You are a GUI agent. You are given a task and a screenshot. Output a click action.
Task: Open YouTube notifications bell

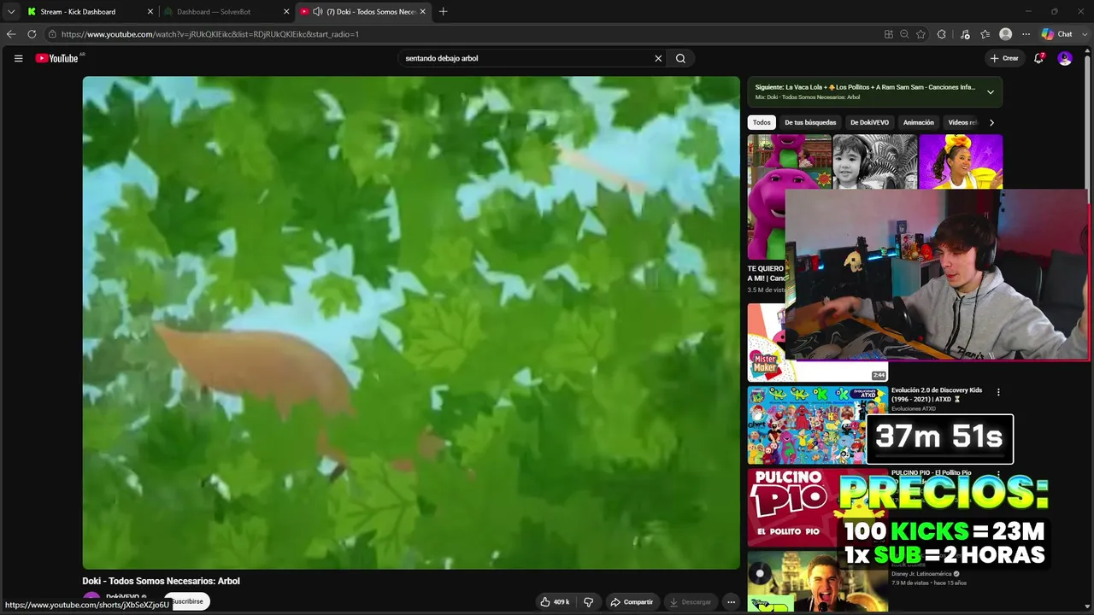1038,58
